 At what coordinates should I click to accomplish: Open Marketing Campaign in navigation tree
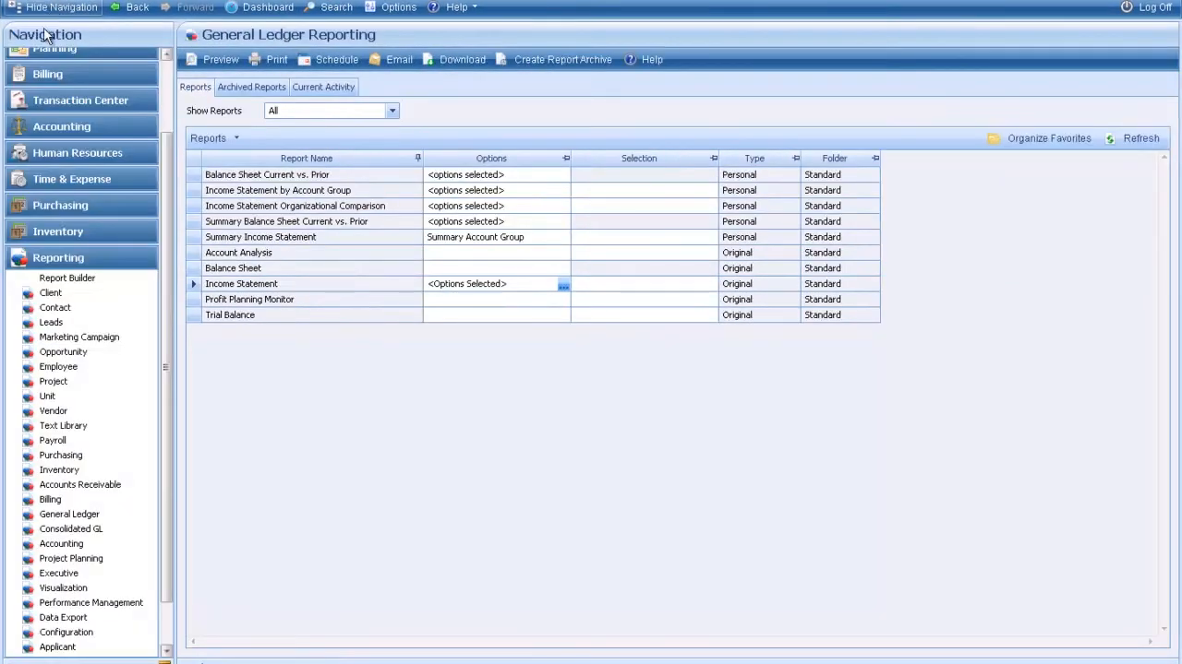(79, 338)
